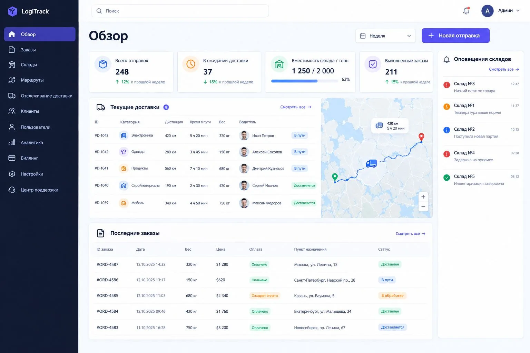This screenshot has height=353, width=530.
Task: Click the Новая отправка button
Action: click(x=455, y=36)
